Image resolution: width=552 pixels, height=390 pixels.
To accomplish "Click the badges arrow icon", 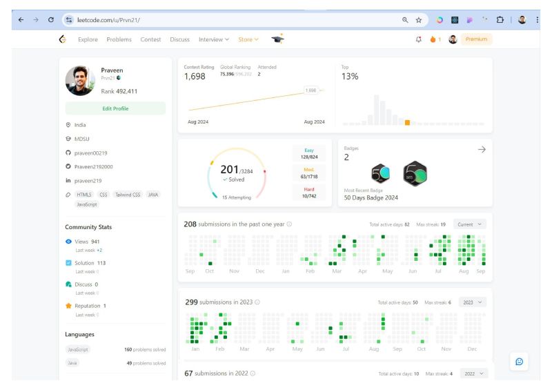I will click(x=482, y=149).
